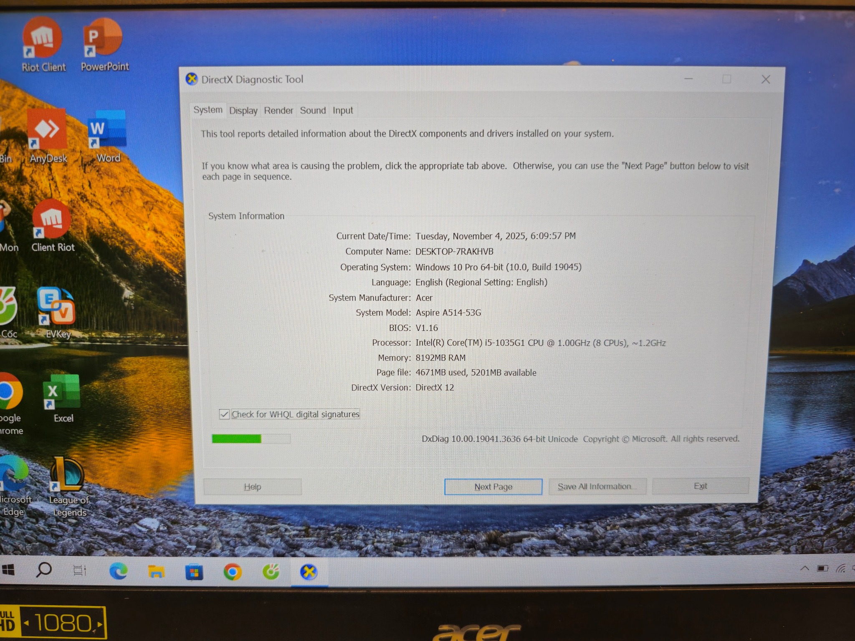
Task: Open File Explorer from the taskbar
Action: 156,571
